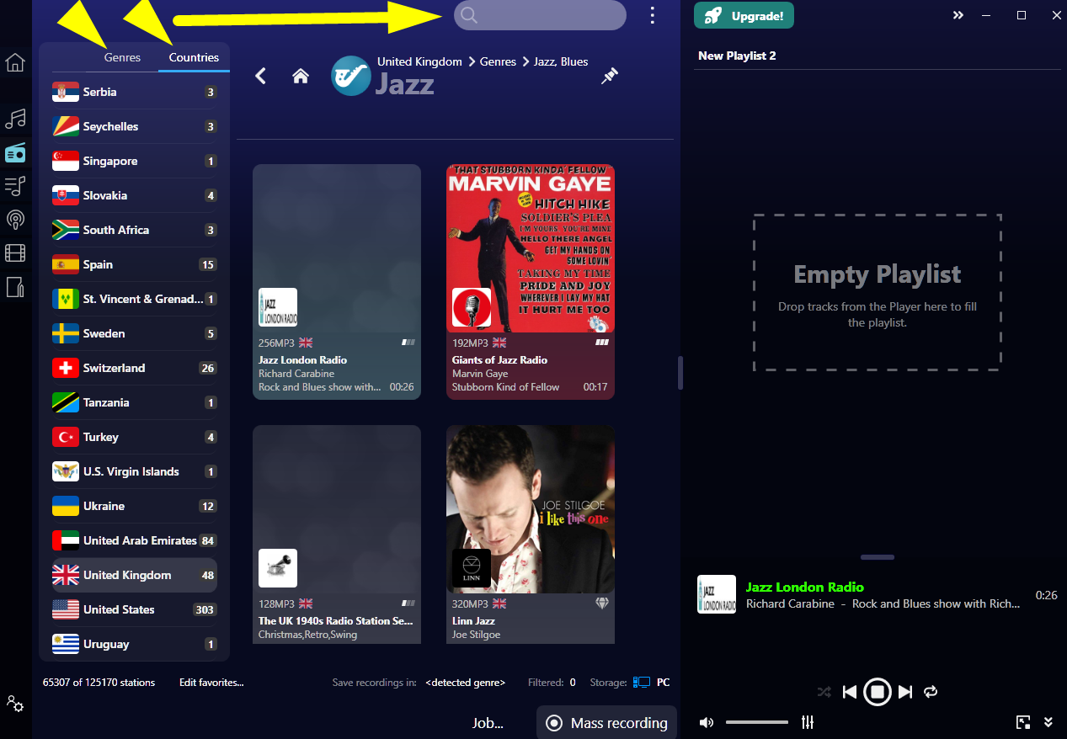Screen dimensions: 1067x739
Task: Open the Giants of Jazz Radio card
Action: click(x=531, y=282)
